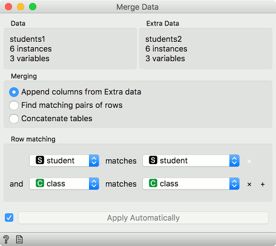Open the right student variable dropdown

coord(191,161)
